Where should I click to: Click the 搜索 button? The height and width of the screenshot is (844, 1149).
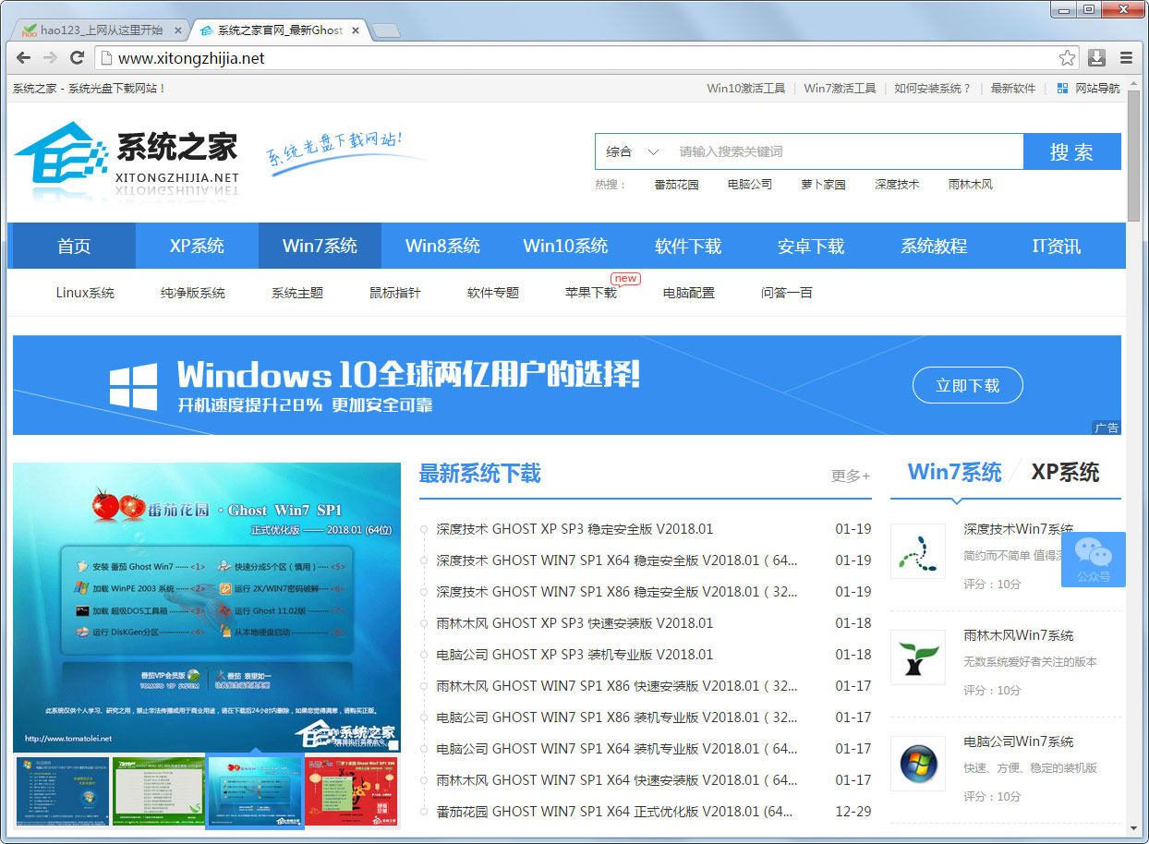tap(1071, 151)
